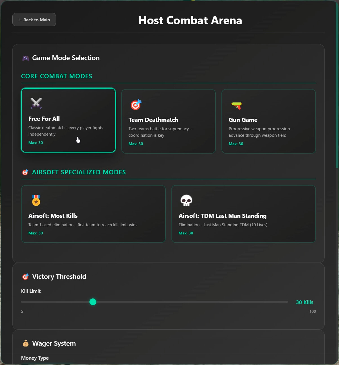Viewport: 339px width, 365px height.
Task: Select the Free For All mode title
Action: 44,119
